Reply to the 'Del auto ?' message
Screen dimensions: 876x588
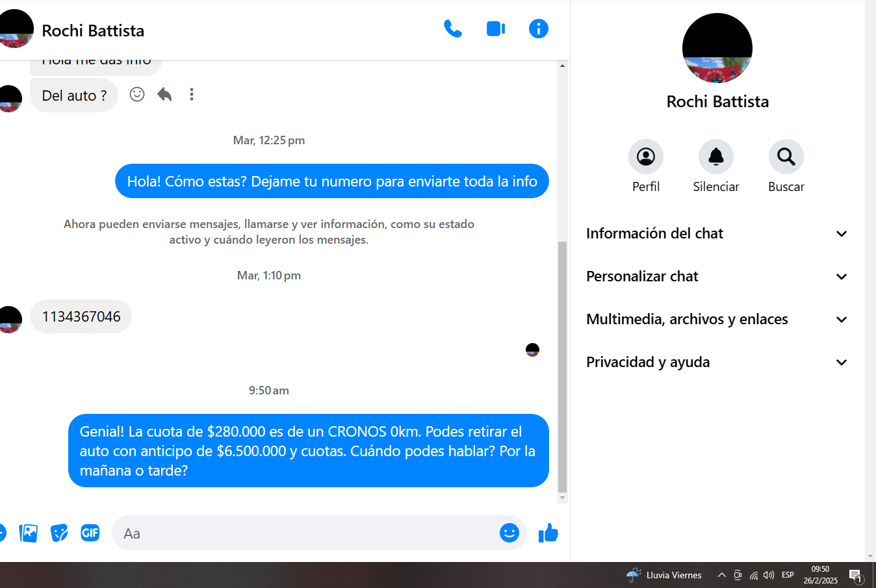pos(164,95)
